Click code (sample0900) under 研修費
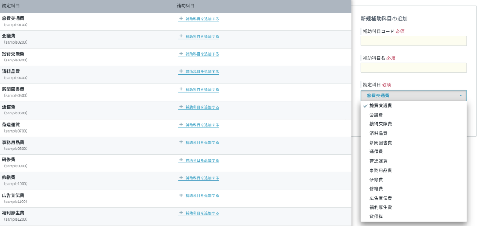Image resolution: width=479 pixels, height=226 pixels. (x=16, y=166)
